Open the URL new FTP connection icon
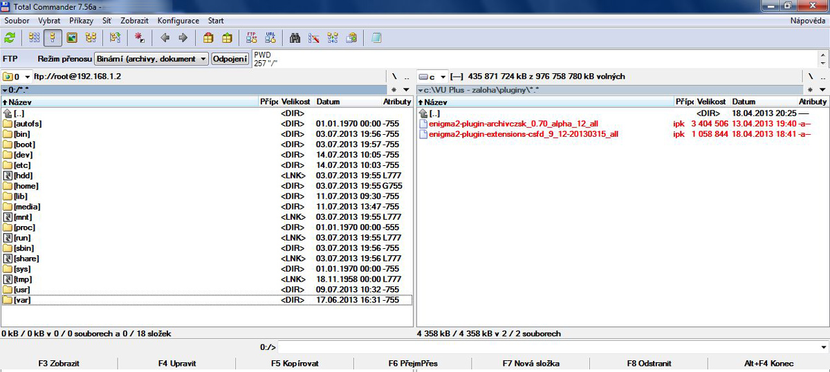Viewport: 830px width, 372px height. click(x=270, y=38)
